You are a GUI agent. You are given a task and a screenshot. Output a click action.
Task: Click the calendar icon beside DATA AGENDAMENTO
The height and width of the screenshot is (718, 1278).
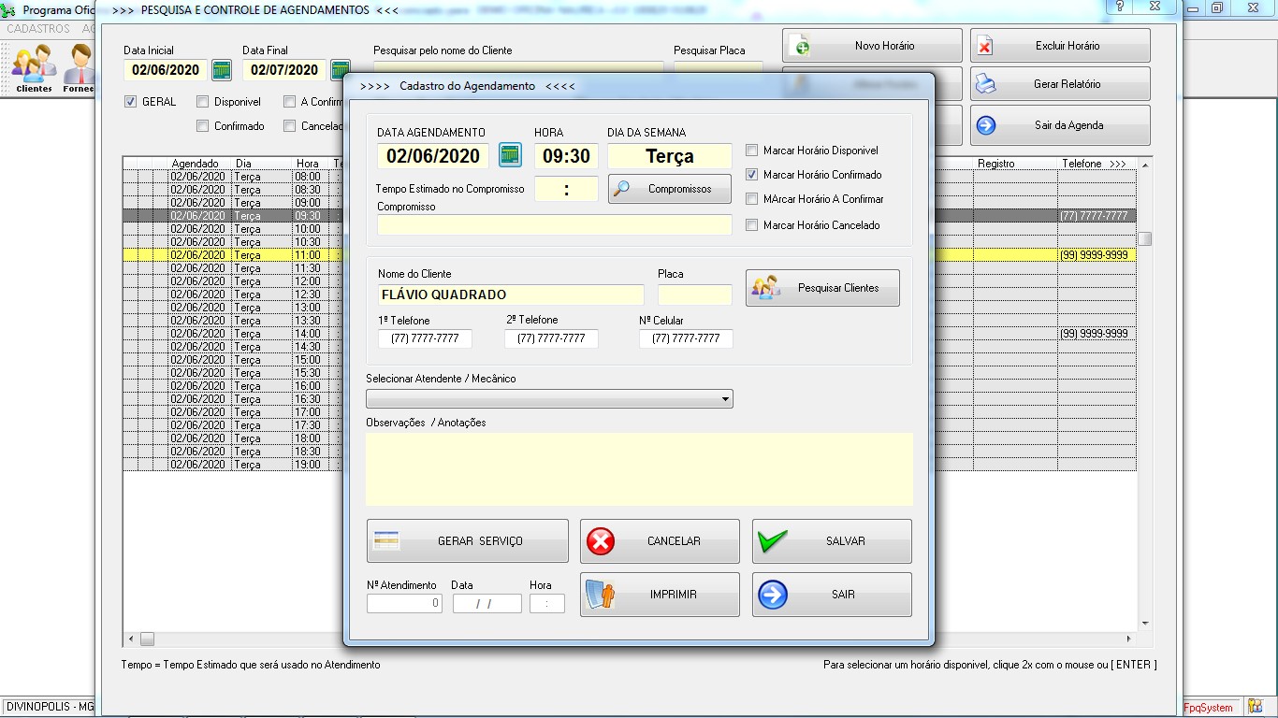coord(510,155)
